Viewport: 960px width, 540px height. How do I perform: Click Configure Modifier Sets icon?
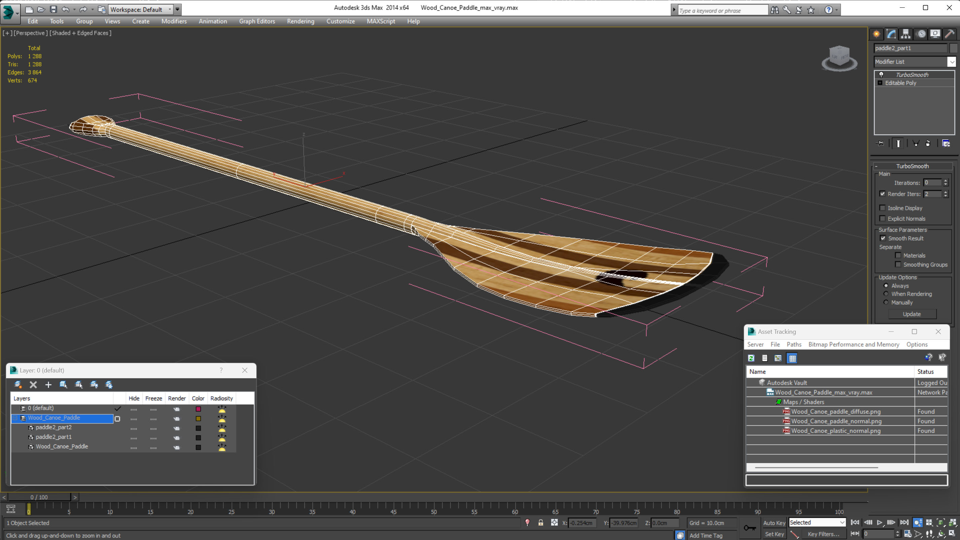(x=946, y=143)
